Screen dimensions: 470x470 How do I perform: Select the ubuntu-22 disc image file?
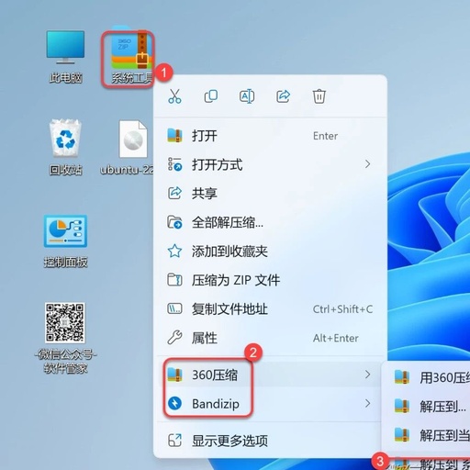pos(129,148)
